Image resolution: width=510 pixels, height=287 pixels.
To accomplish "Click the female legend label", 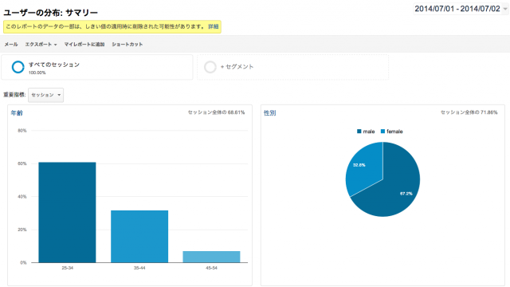I will coord(395,132).
